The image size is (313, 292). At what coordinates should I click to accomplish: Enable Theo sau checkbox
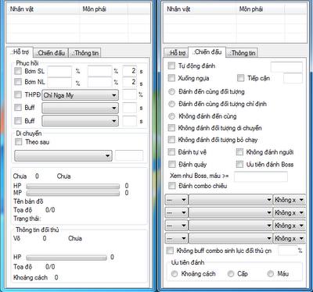[x=19, y=142]
